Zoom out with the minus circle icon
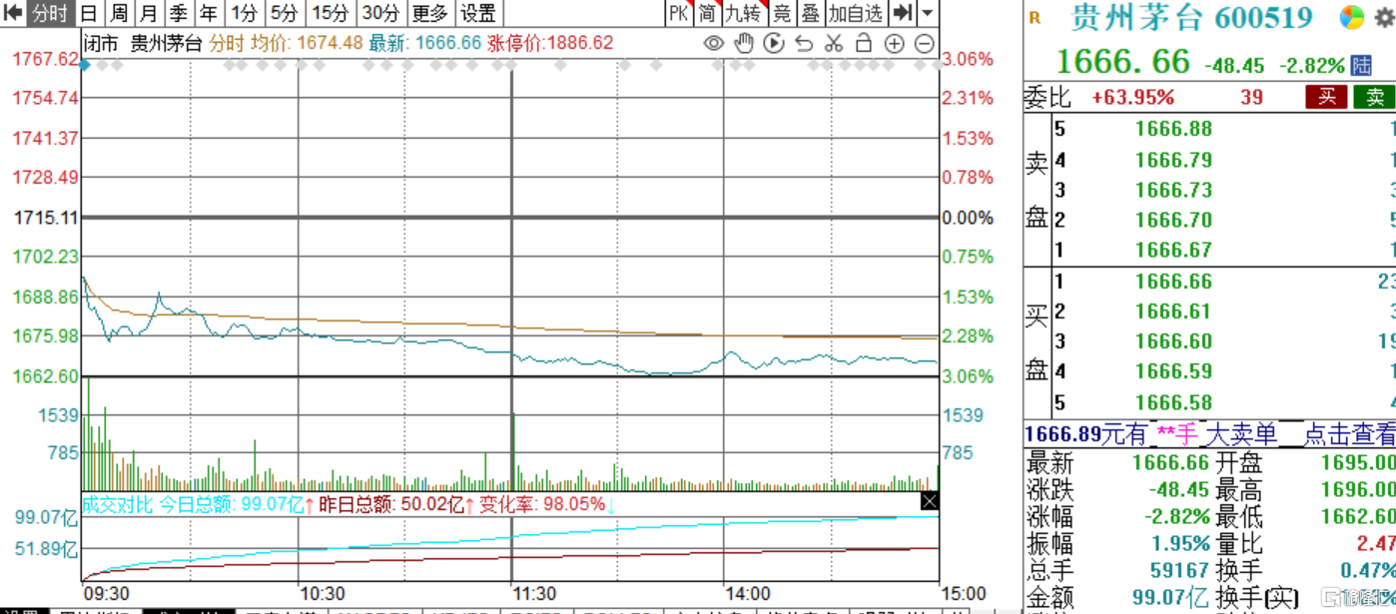Image resolution: width=1396 pixels, height=614 pixels. click(x=925, y=43)
